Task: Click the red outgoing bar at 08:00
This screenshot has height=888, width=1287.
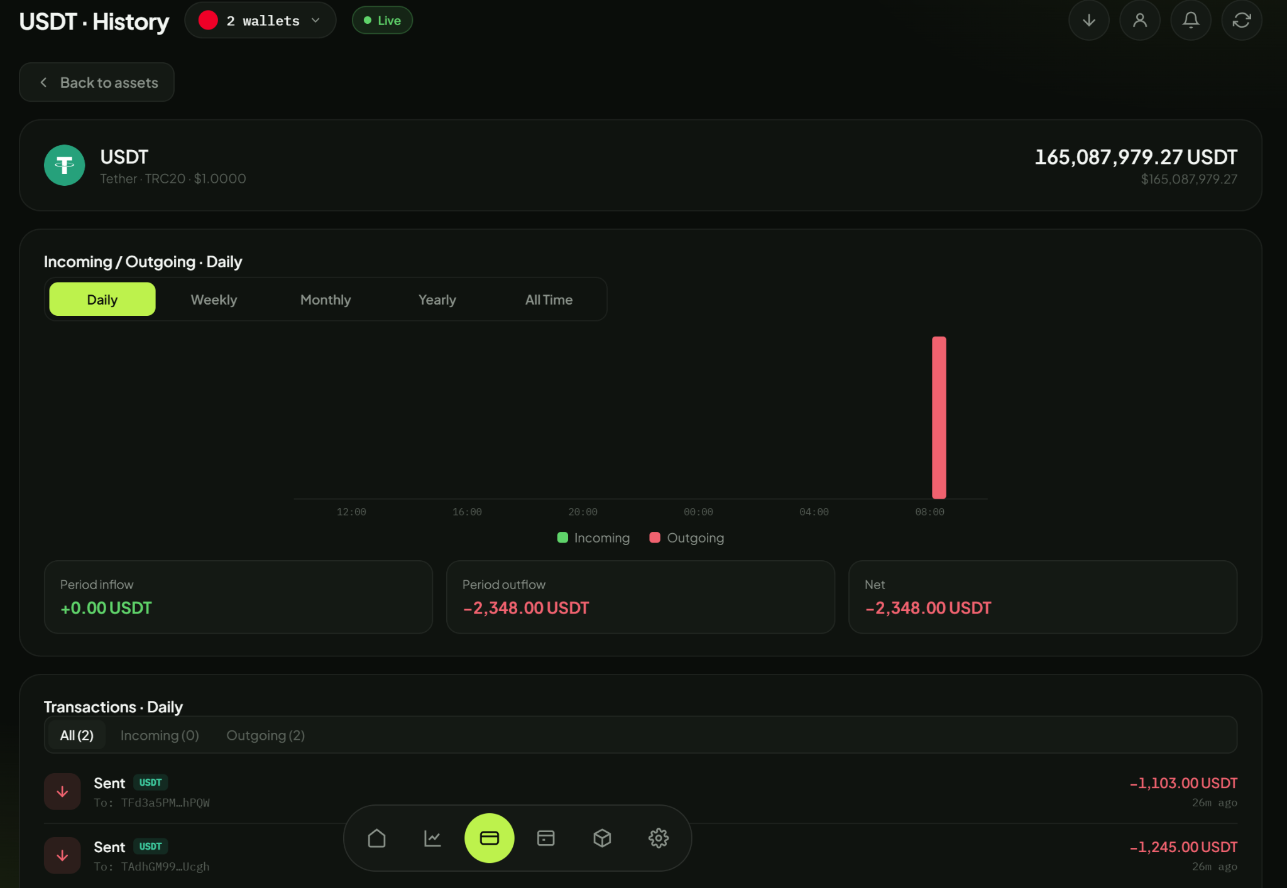Action: pos(939,418)
